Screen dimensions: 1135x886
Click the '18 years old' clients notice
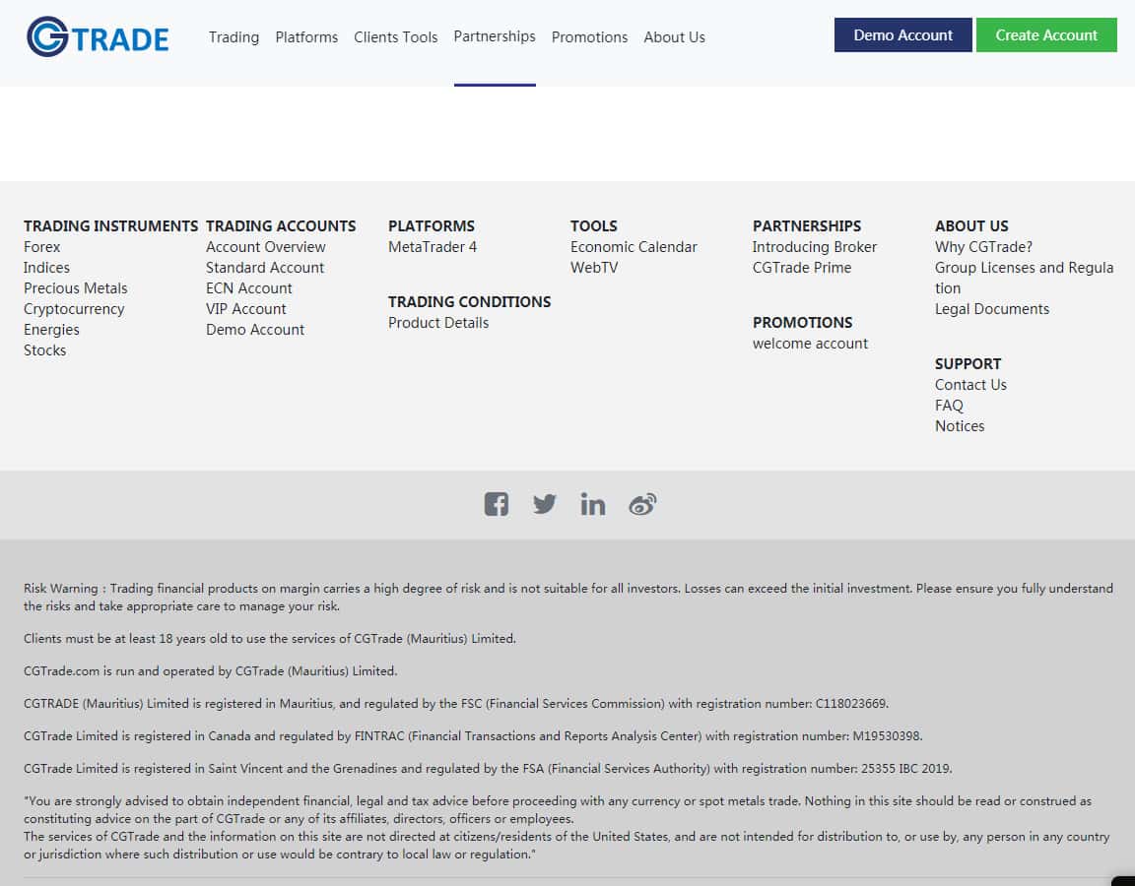(269, 639)
